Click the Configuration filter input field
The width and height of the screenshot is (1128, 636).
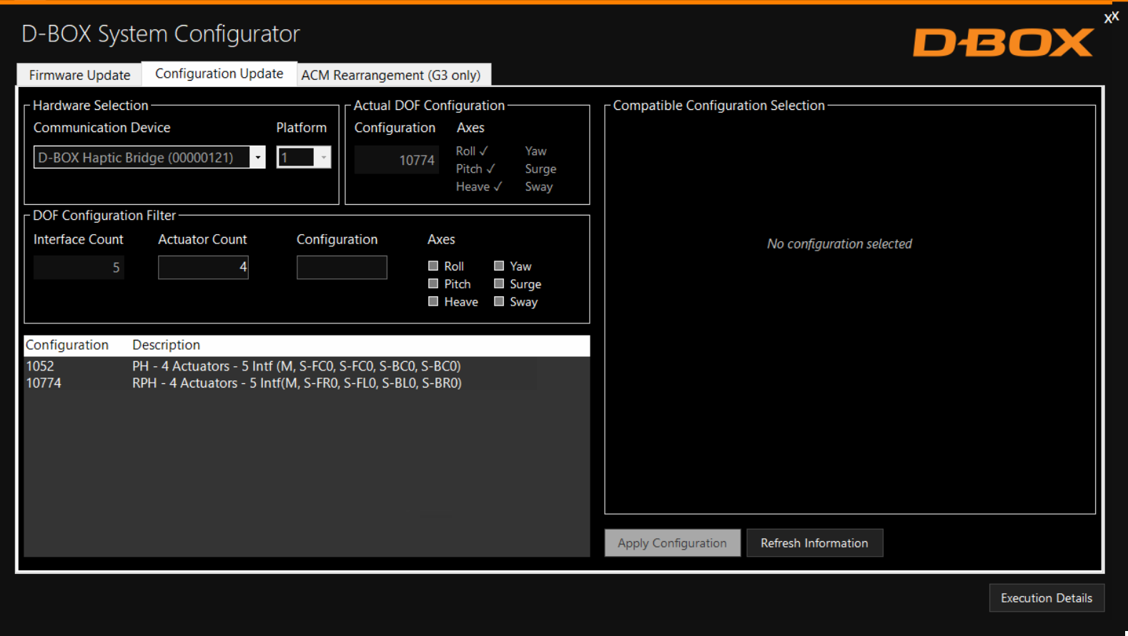(342, 267)
